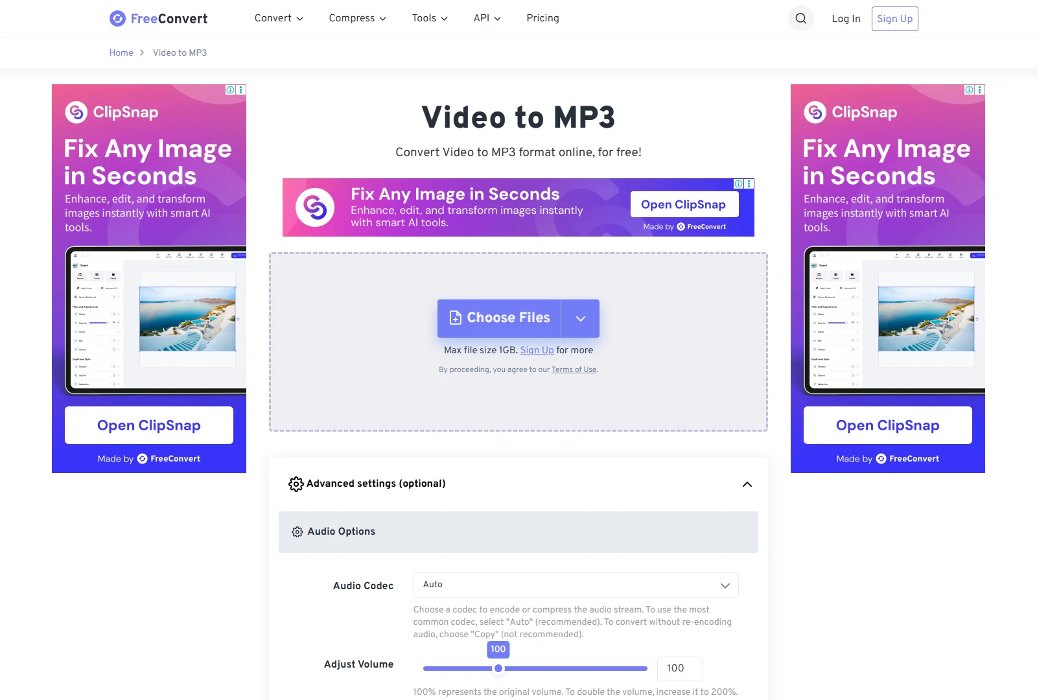Viewport: 1037px width, 700px height.
Task: Click the ad options icon on right ClipSnap ad
Action: (980, 90)
